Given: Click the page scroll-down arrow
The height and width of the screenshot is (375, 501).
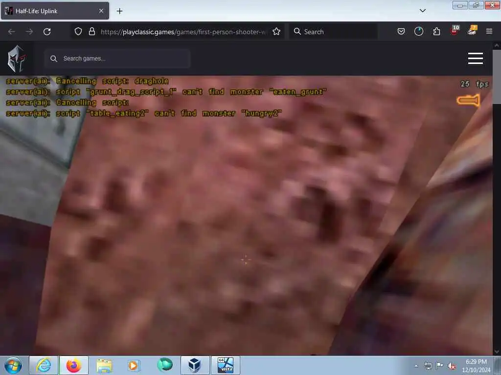Looking at the screenshot, I should 497,352.
